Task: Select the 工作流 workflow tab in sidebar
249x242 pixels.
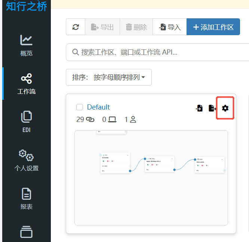Action: [26, 83]
